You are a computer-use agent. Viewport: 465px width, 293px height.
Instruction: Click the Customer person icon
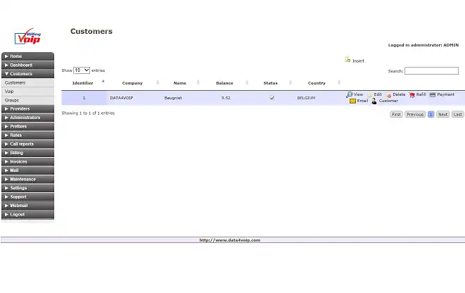(x=374, y=101)
